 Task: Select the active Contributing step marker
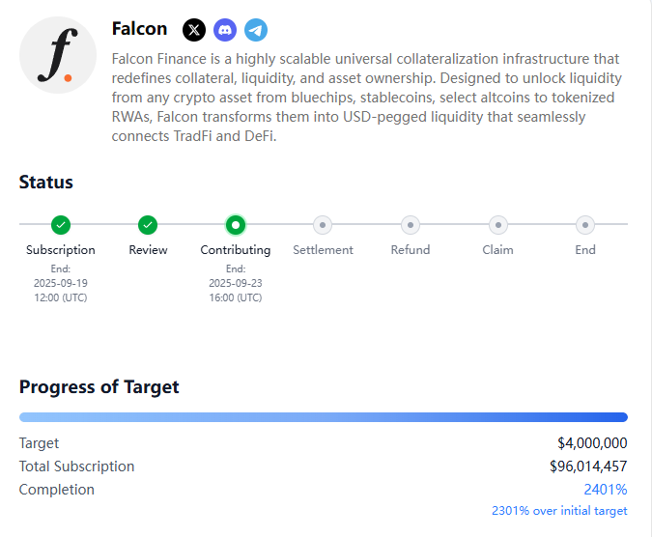236,225
